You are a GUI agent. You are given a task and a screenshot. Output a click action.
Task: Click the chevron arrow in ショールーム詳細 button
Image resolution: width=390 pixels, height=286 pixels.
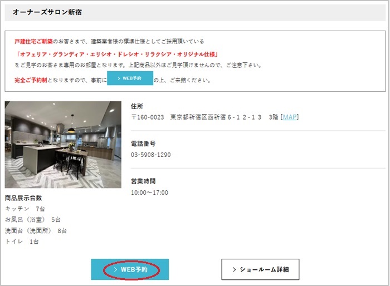coord(233,269)
